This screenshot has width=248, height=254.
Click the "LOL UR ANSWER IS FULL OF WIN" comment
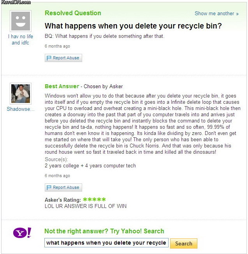[86, 206]
